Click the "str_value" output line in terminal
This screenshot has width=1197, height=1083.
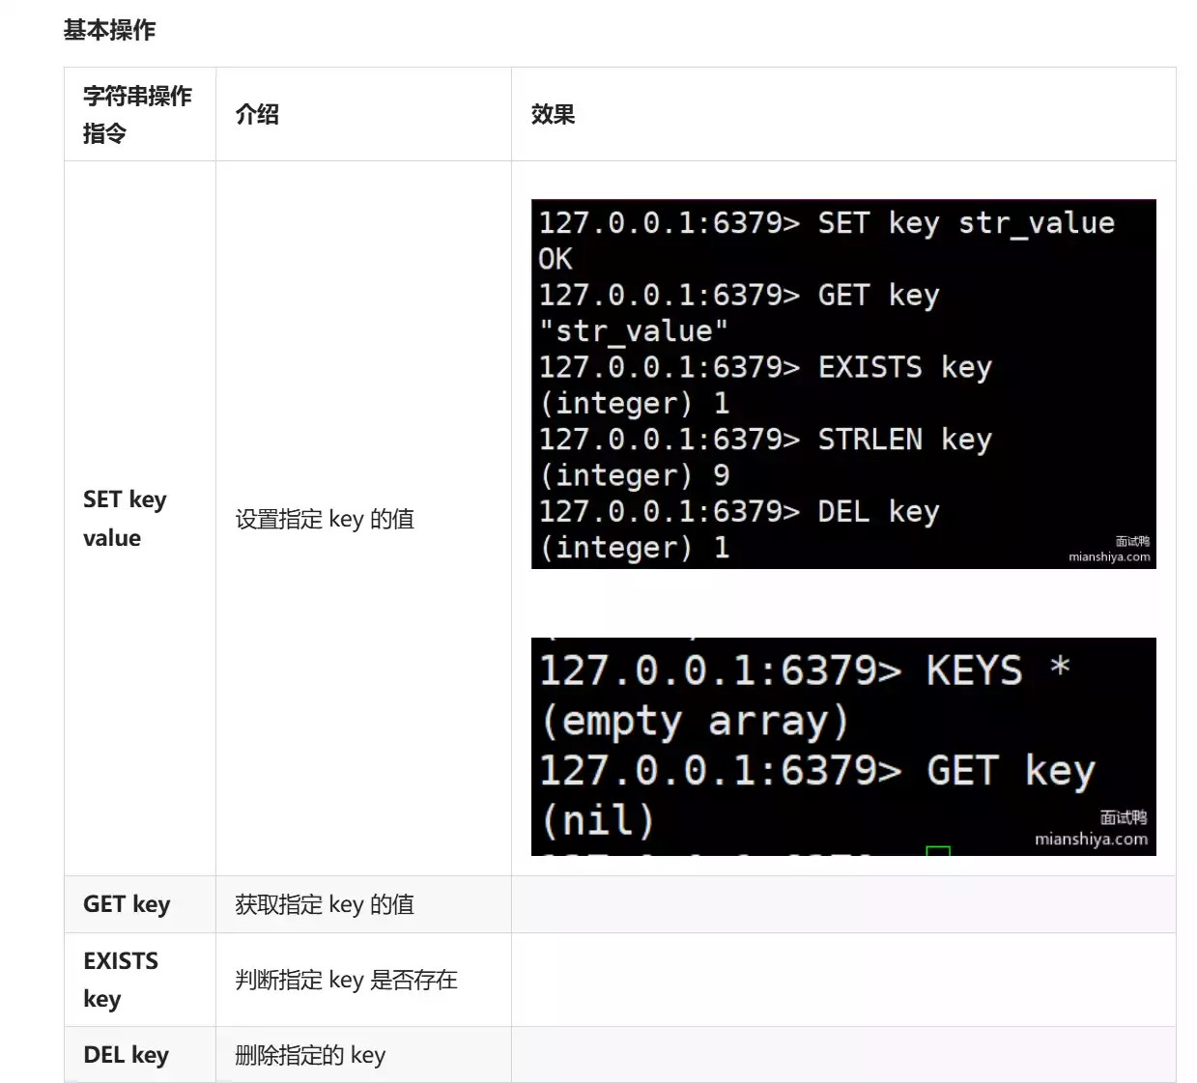pyautogui.click(x=633, y=331)
